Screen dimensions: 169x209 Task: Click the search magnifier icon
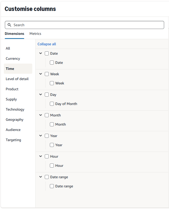[x=9, y=25]
